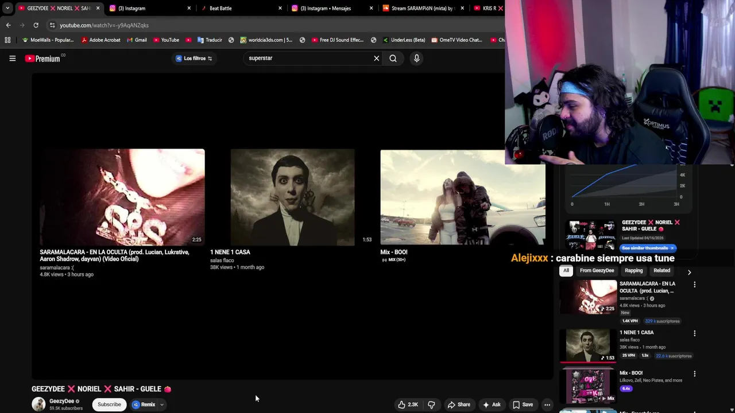This screenshot has height=413, width=735.
Task: Open GeezyDee channel name link
Action: (x=61, y=402)
